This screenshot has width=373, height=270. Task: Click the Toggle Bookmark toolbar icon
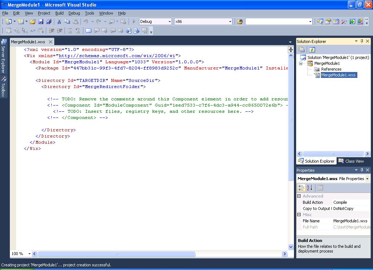88,31
